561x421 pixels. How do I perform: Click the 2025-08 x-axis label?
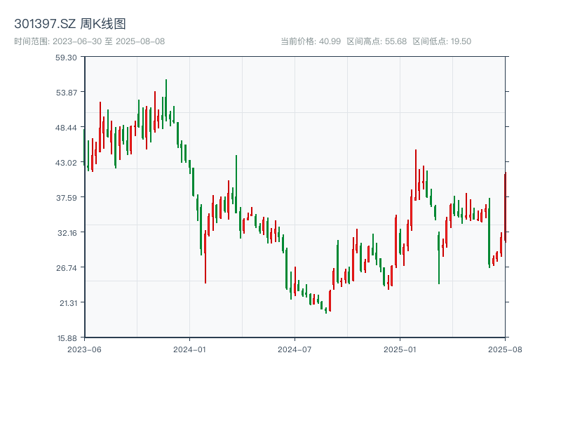[505, 349]
